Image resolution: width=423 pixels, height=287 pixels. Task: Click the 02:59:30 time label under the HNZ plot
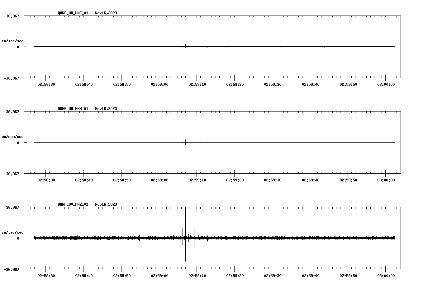[273, 276]
